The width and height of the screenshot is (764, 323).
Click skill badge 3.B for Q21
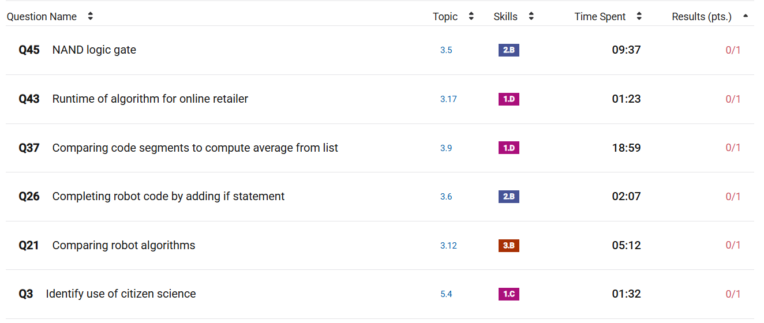click(508, 246)
